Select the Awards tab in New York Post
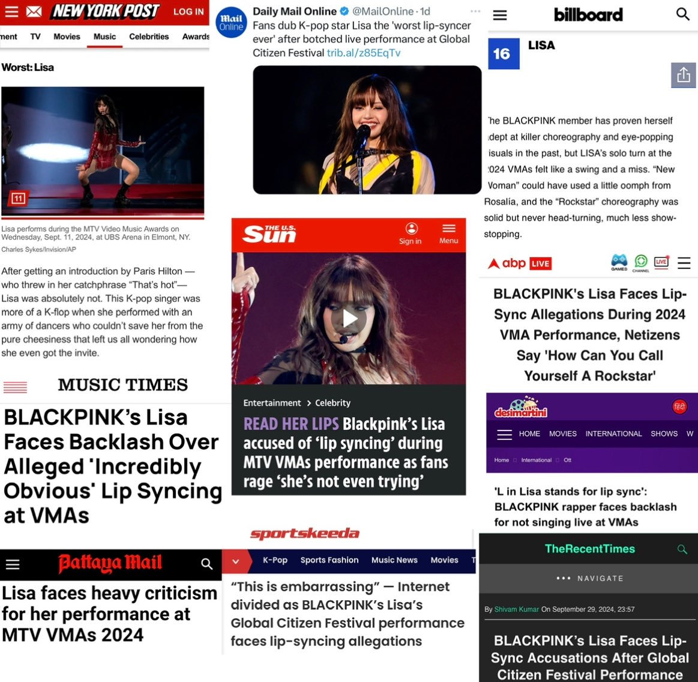Screen dimensions: 698x682 (x=196, y=37)
